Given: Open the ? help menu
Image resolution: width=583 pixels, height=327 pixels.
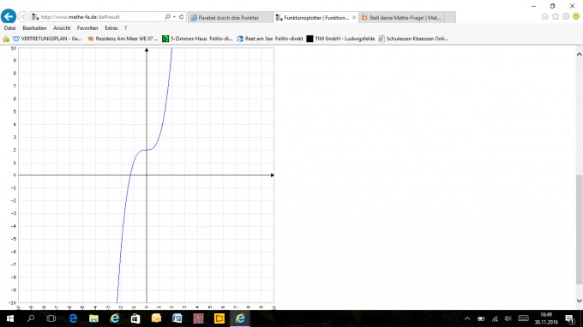Looking at the screenshot, I should [126, 28].
